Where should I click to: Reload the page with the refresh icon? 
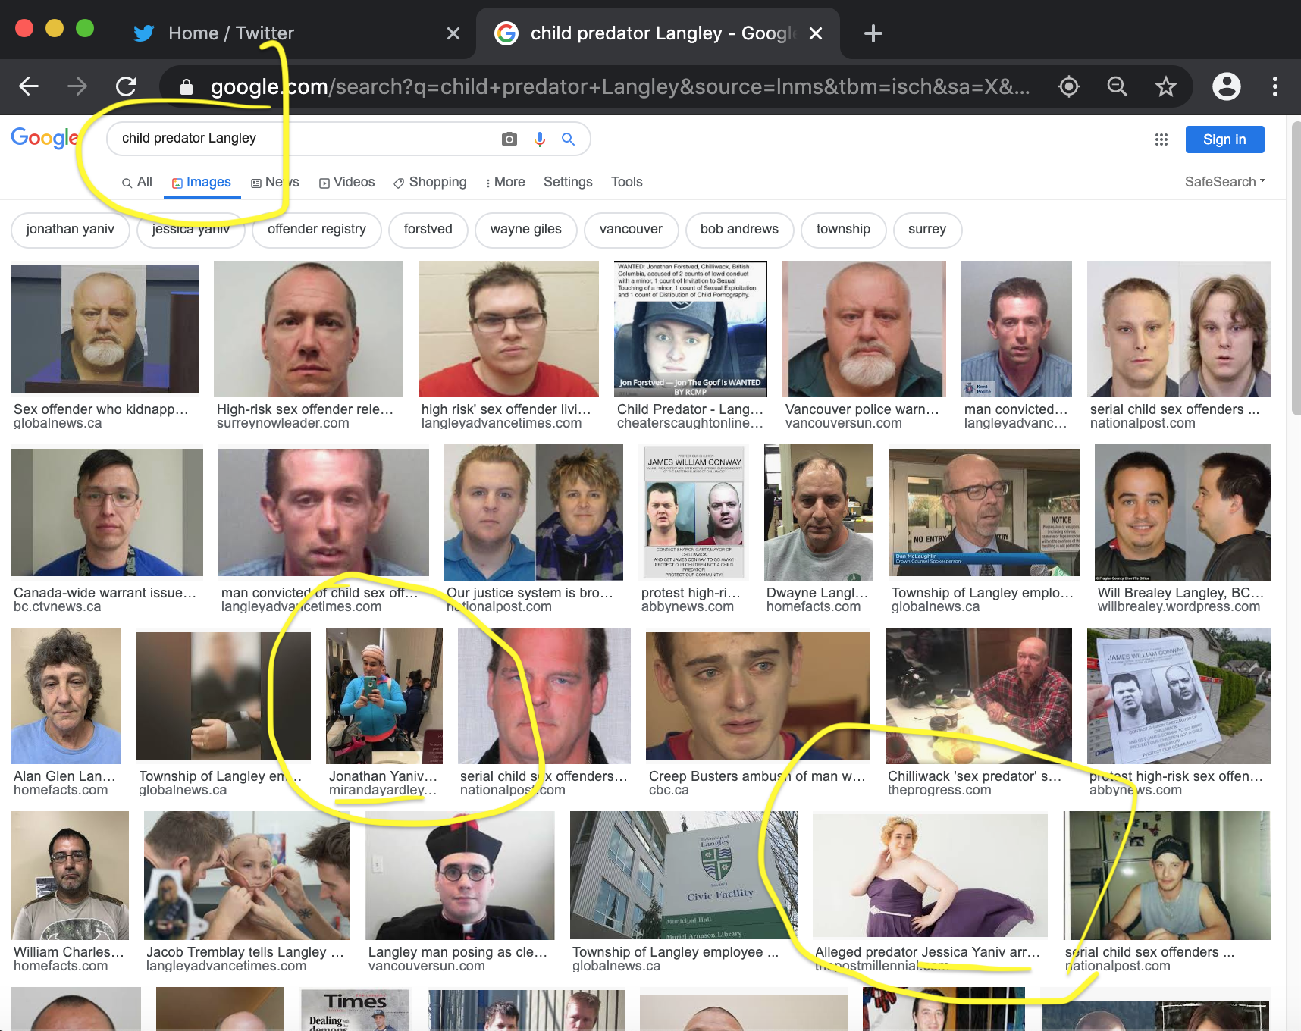[127, 86]
